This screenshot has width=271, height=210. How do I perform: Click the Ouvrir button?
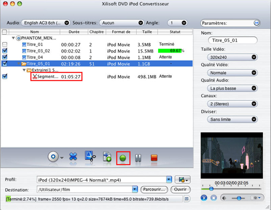click(180, 189)
